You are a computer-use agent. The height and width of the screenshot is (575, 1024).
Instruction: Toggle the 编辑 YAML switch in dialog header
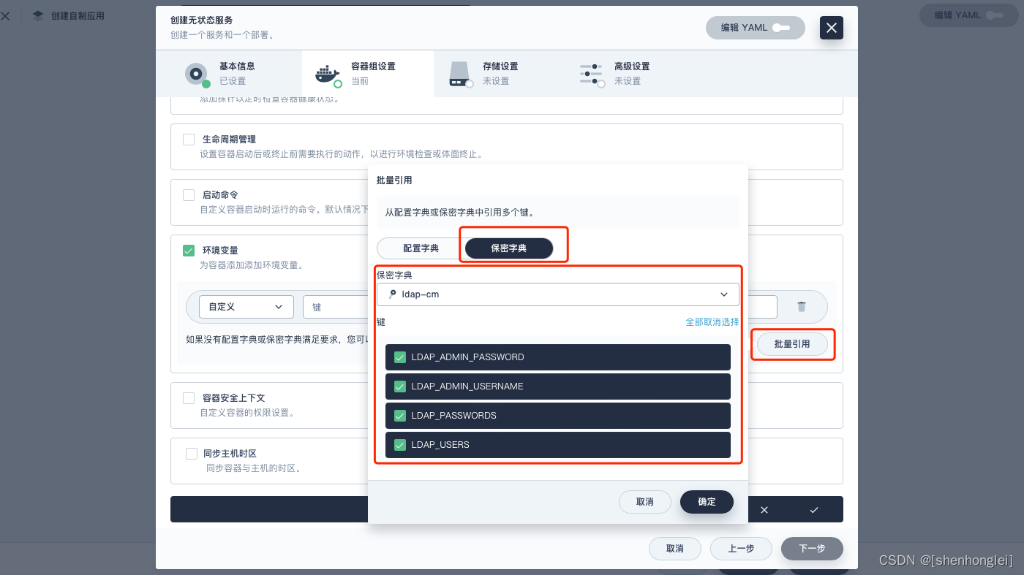point(780,28)
